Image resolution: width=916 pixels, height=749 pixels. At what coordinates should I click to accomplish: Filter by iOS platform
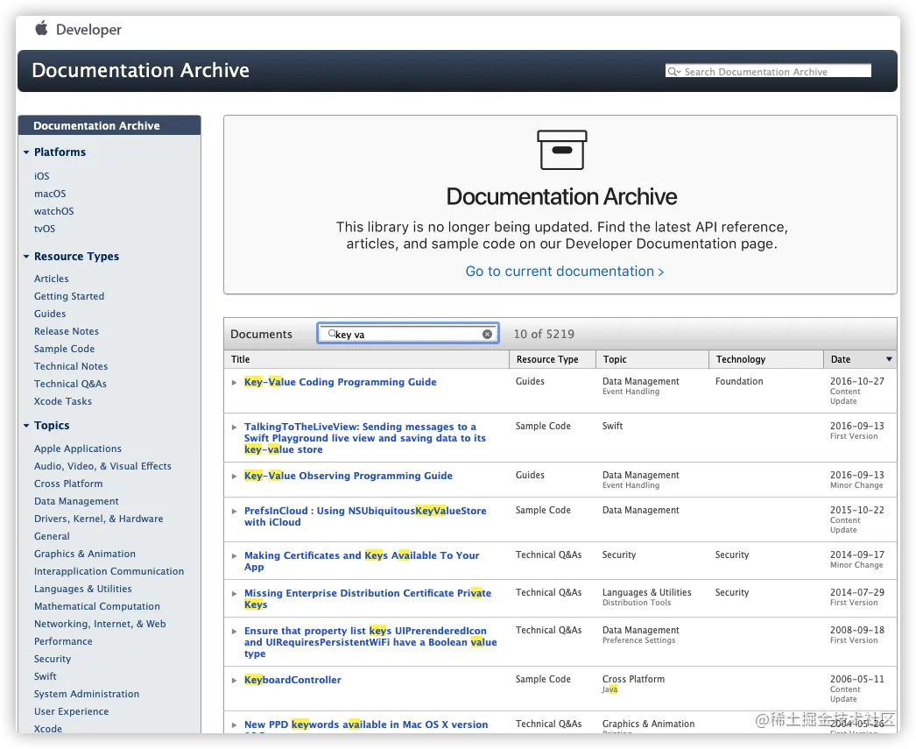41,176
